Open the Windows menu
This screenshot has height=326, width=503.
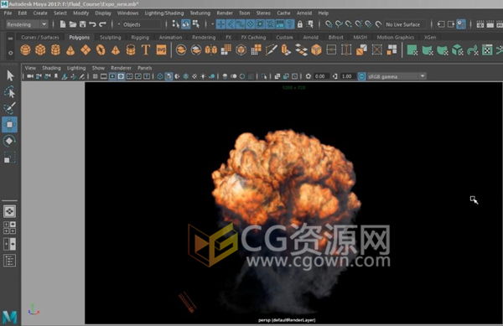click(127, 13)
